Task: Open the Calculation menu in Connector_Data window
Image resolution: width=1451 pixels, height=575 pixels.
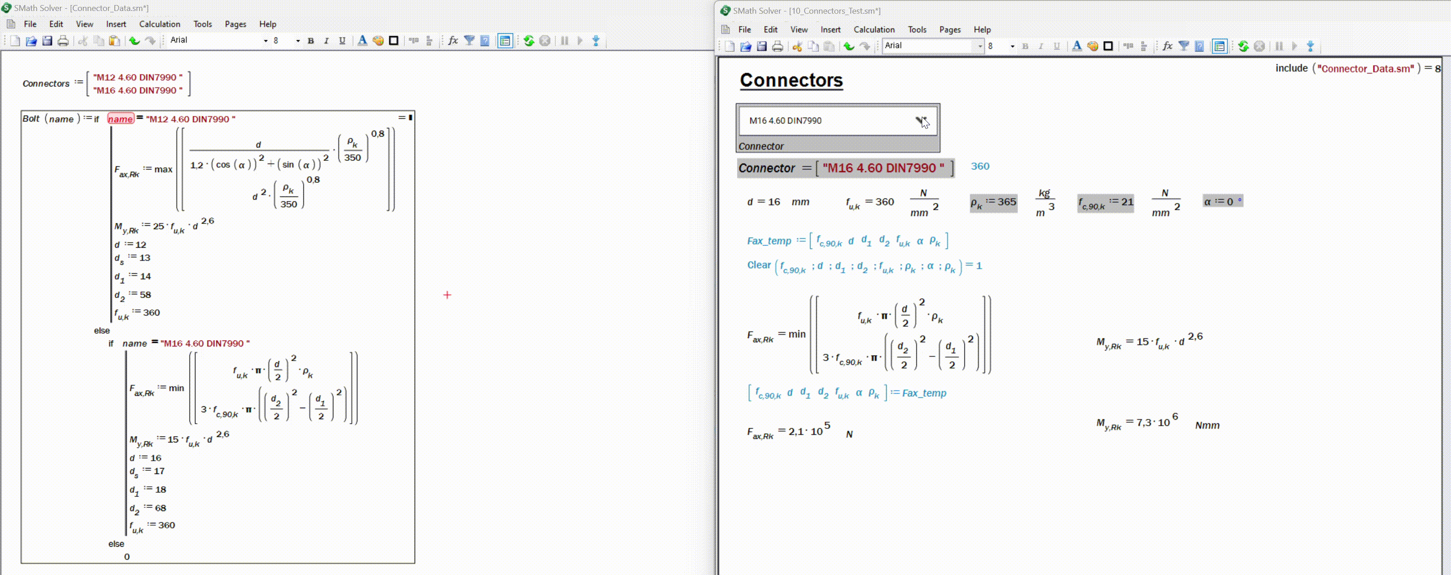Action: pyautogui.click(x=159, y=24)
